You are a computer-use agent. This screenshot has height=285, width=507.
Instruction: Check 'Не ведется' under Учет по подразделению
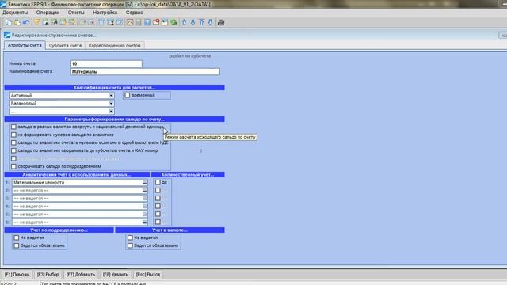point(17,237)
